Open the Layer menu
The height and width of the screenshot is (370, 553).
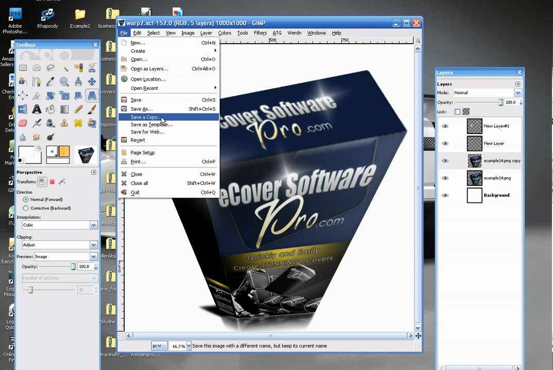point(206,33)
